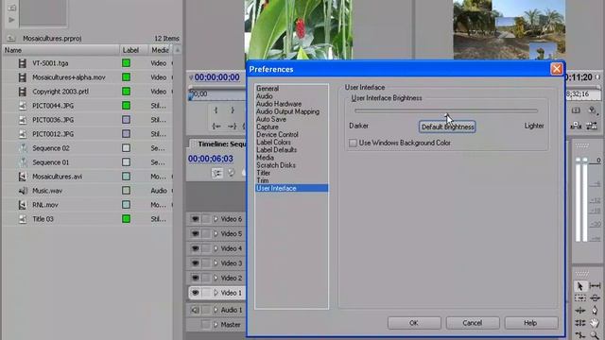Hide the Video 2 track eye

(196, 278)
